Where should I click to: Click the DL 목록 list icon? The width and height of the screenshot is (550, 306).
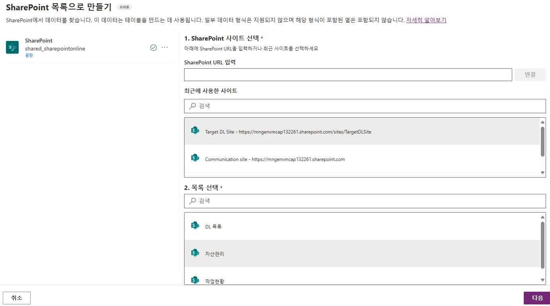coord(195,226)
